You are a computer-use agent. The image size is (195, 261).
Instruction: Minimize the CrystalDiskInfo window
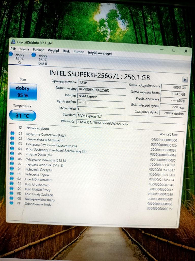[162, 50]
